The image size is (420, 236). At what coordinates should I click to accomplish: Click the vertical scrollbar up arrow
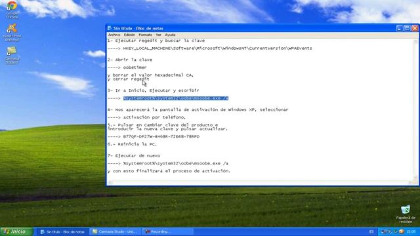tap(415, 41)
